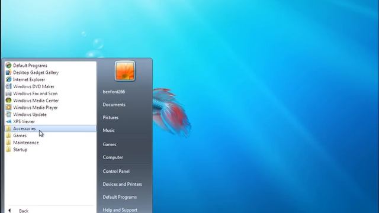
Task: Open the benford266 user folder
Action: click(114, 92)
